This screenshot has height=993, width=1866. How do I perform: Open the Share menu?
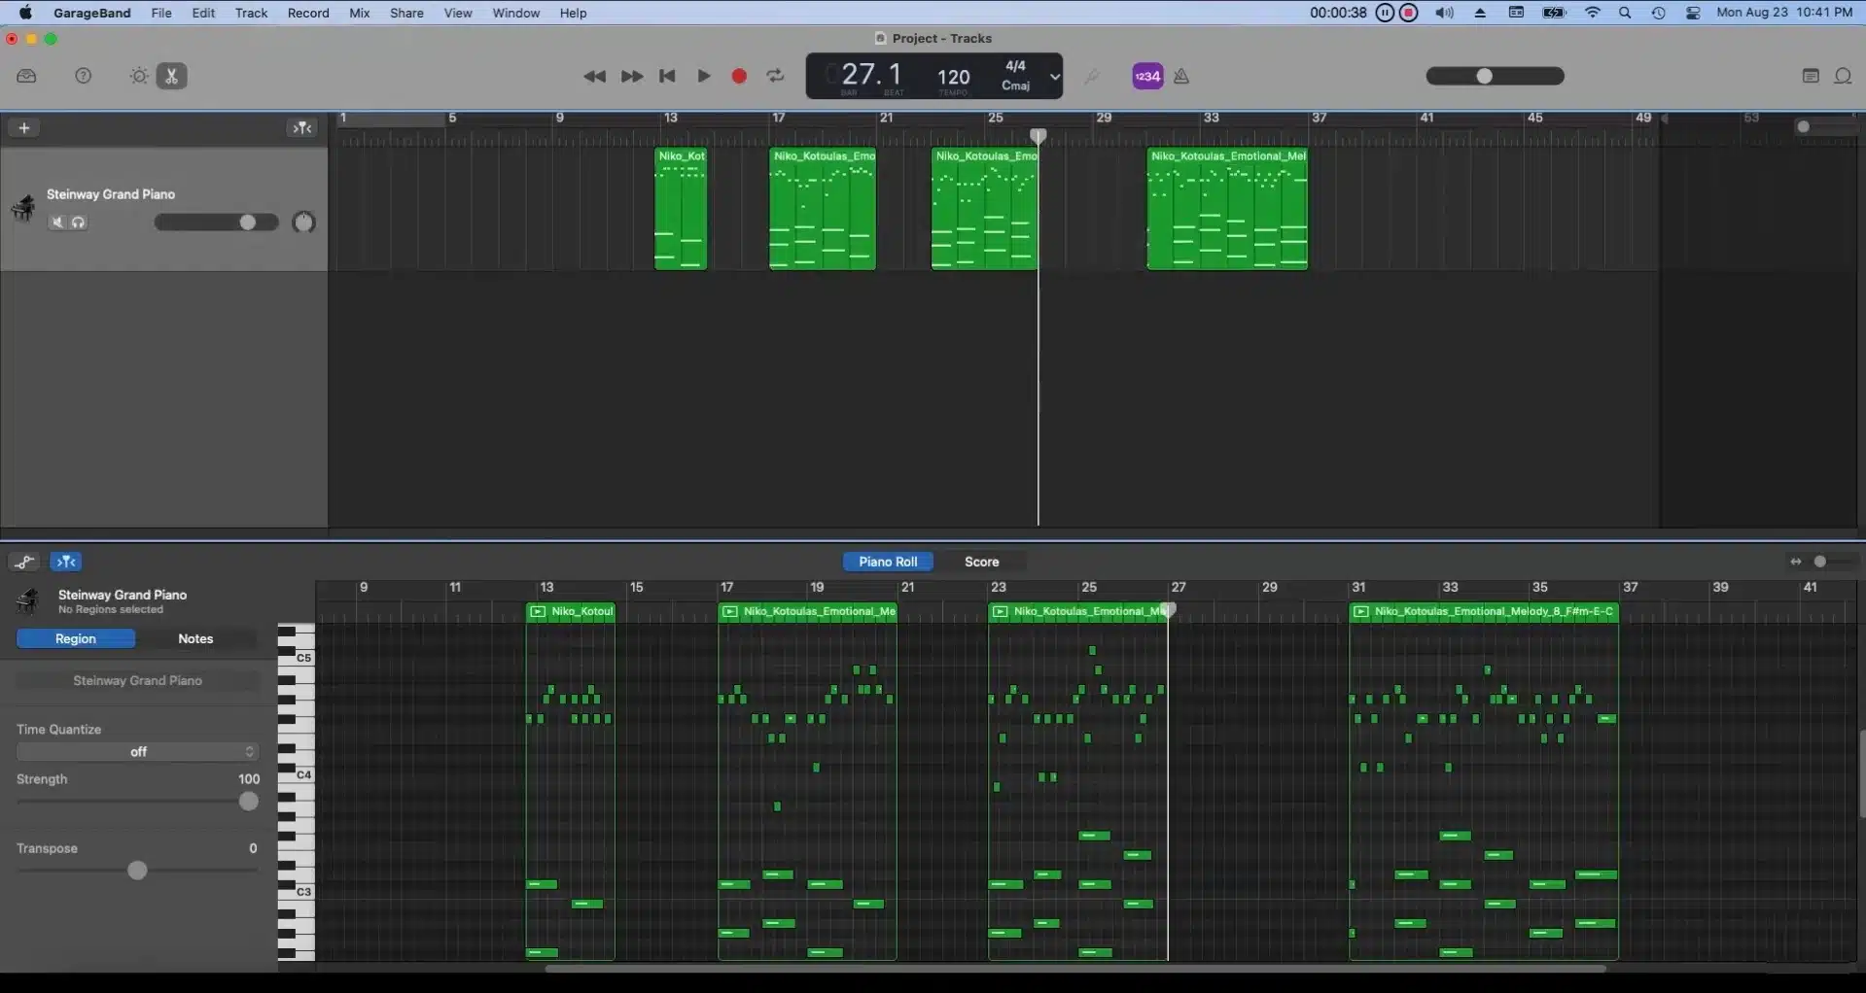(406, 13)
